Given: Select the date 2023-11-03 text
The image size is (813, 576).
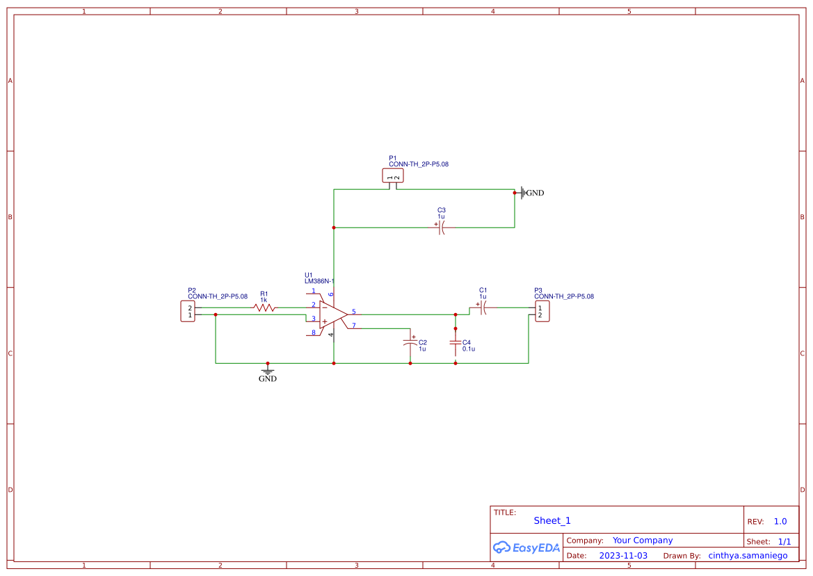Looking at the screenshot, I should (x=623, y=555).
